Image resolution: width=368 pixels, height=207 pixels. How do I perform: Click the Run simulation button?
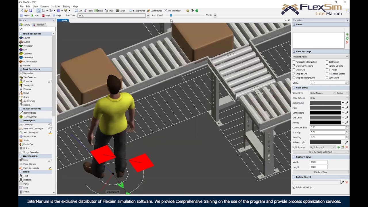click(35, 16)
